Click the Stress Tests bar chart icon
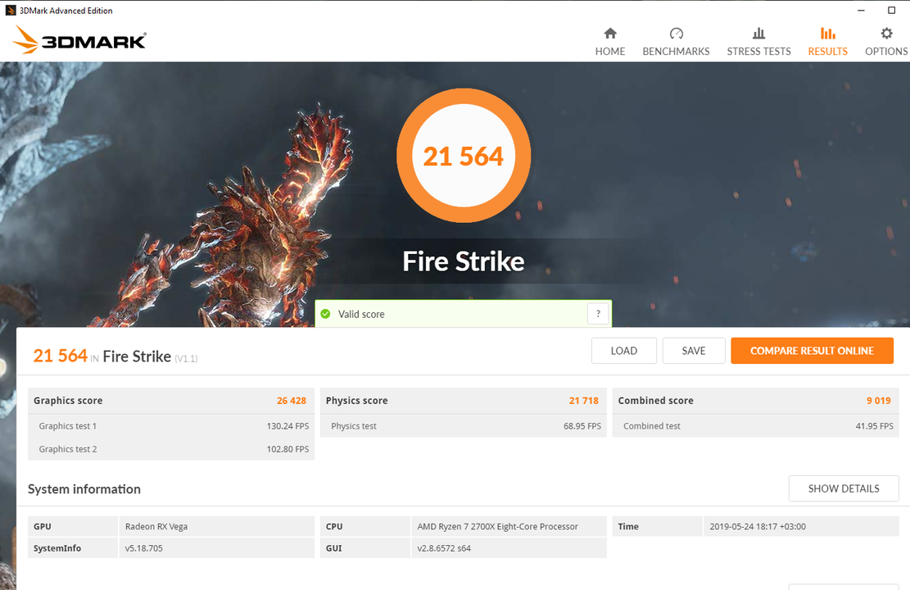910x590 pixels. click(x=758, y=33)
